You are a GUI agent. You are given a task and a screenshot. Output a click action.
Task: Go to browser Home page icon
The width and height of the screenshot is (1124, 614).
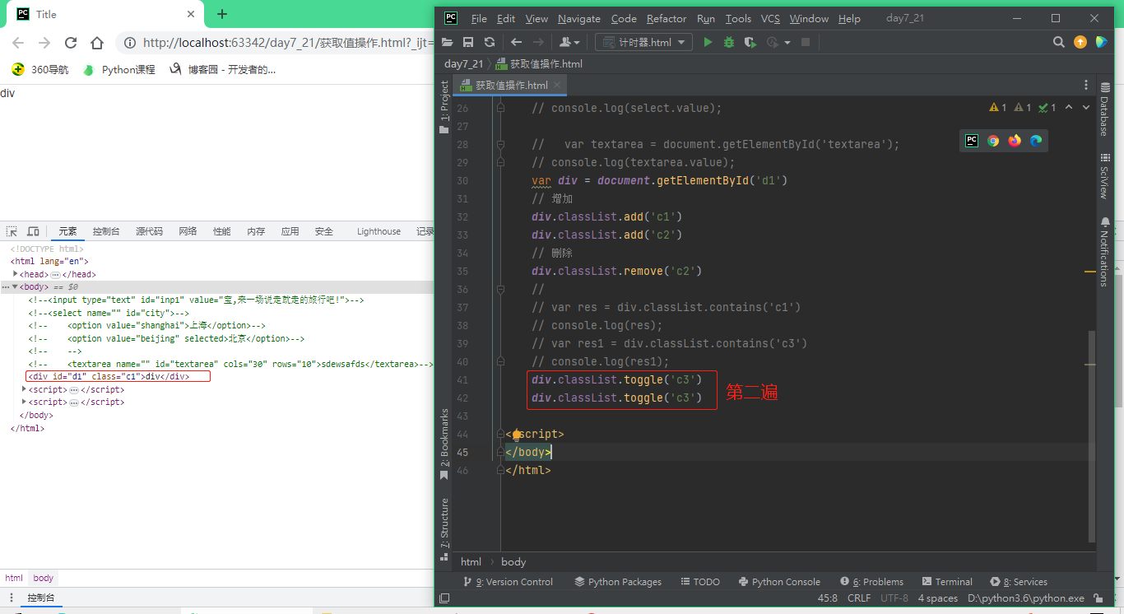coord(97,43)
